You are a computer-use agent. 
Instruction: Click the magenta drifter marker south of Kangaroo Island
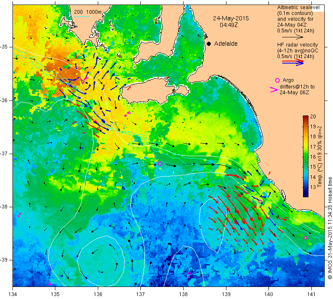[127, 115]
